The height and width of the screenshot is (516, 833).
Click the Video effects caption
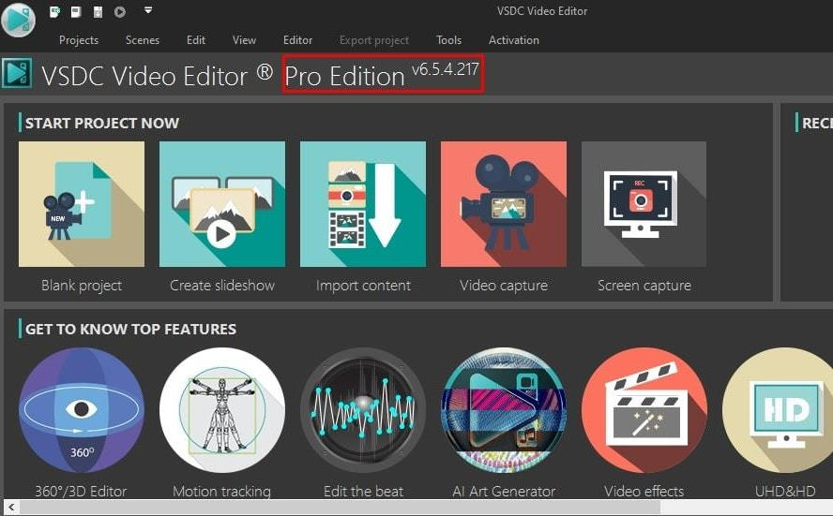click(644, 491)
